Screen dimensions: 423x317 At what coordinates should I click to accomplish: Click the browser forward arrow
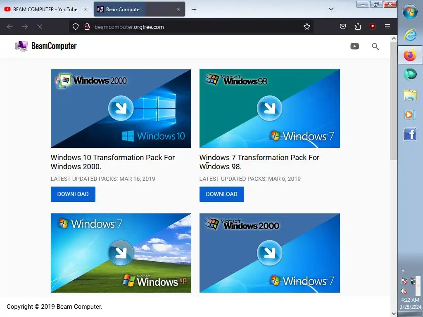(x=25, y=27)
